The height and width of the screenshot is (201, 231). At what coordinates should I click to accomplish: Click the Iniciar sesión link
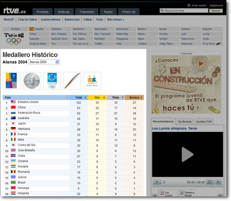199,5
